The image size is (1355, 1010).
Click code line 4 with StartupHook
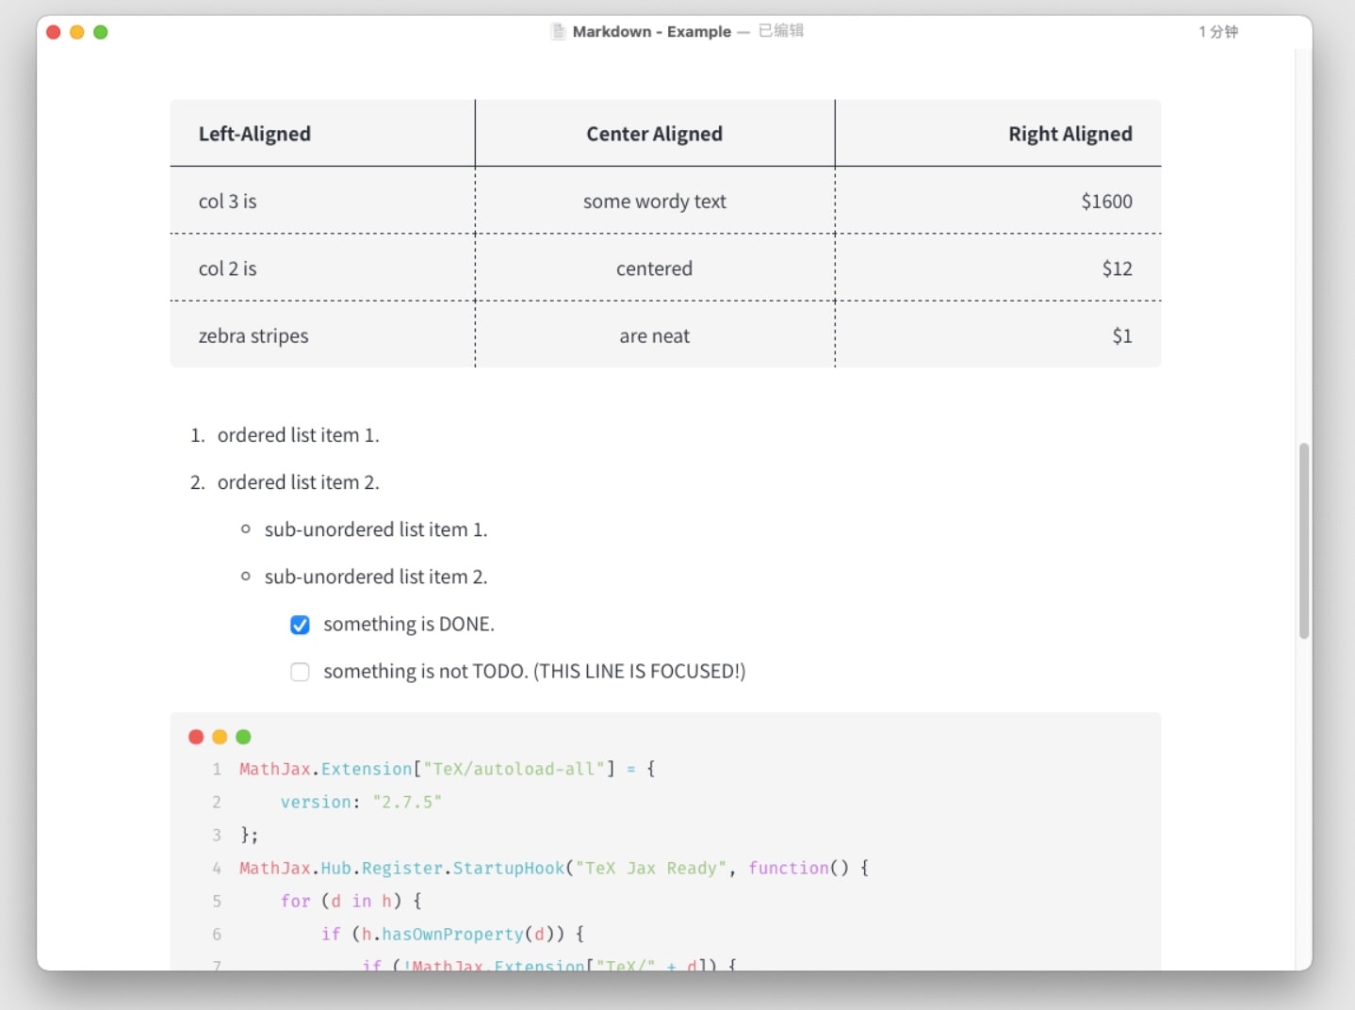[554, 868]
